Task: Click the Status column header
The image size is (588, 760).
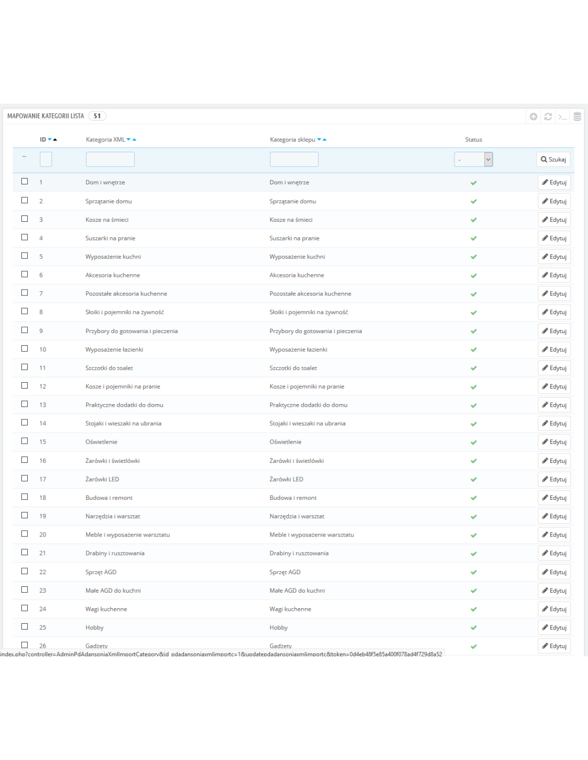Action: point(474,139)
